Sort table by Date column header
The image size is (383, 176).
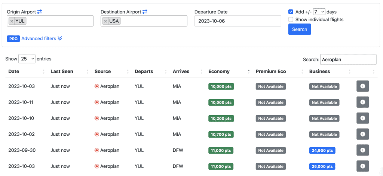point(14,72)
